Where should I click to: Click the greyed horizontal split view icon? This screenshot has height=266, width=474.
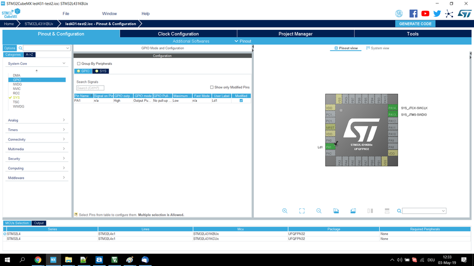(x=387, y=211)
